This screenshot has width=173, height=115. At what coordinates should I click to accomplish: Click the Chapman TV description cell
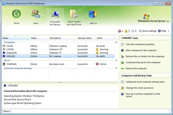(x=55, y=53)
